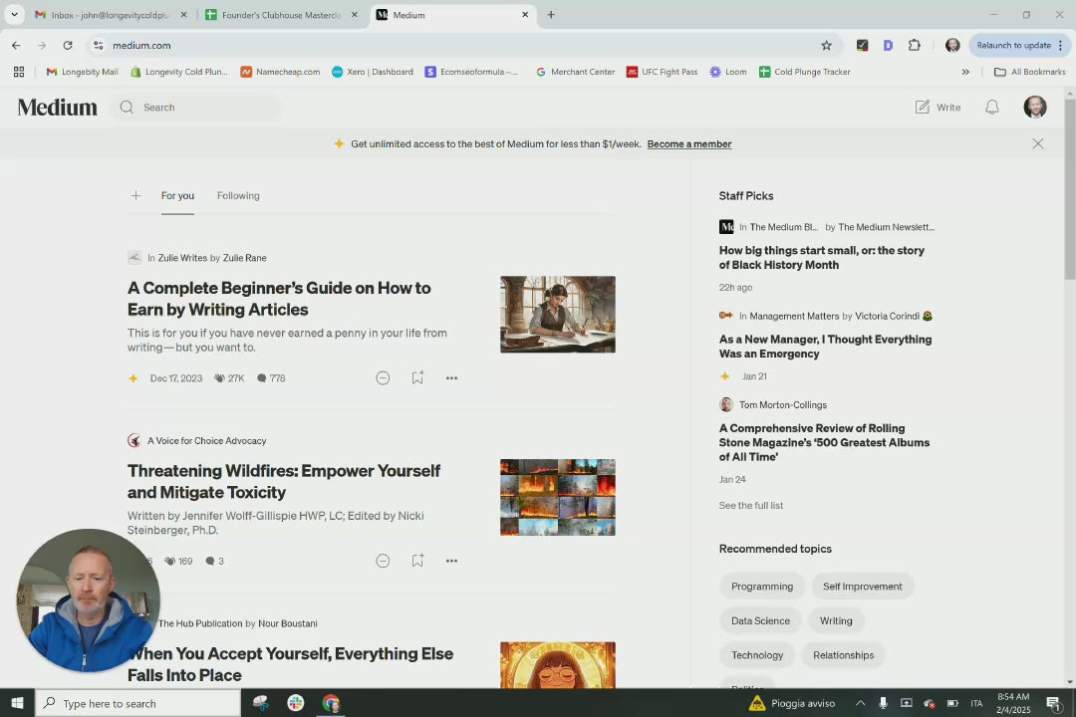
Task: Open the wildfires article thumbnail
Action: click(x=557, y=497)
